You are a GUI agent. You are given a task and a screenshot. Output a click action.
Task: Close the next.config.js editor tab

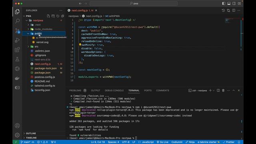(x=96, y=10)
